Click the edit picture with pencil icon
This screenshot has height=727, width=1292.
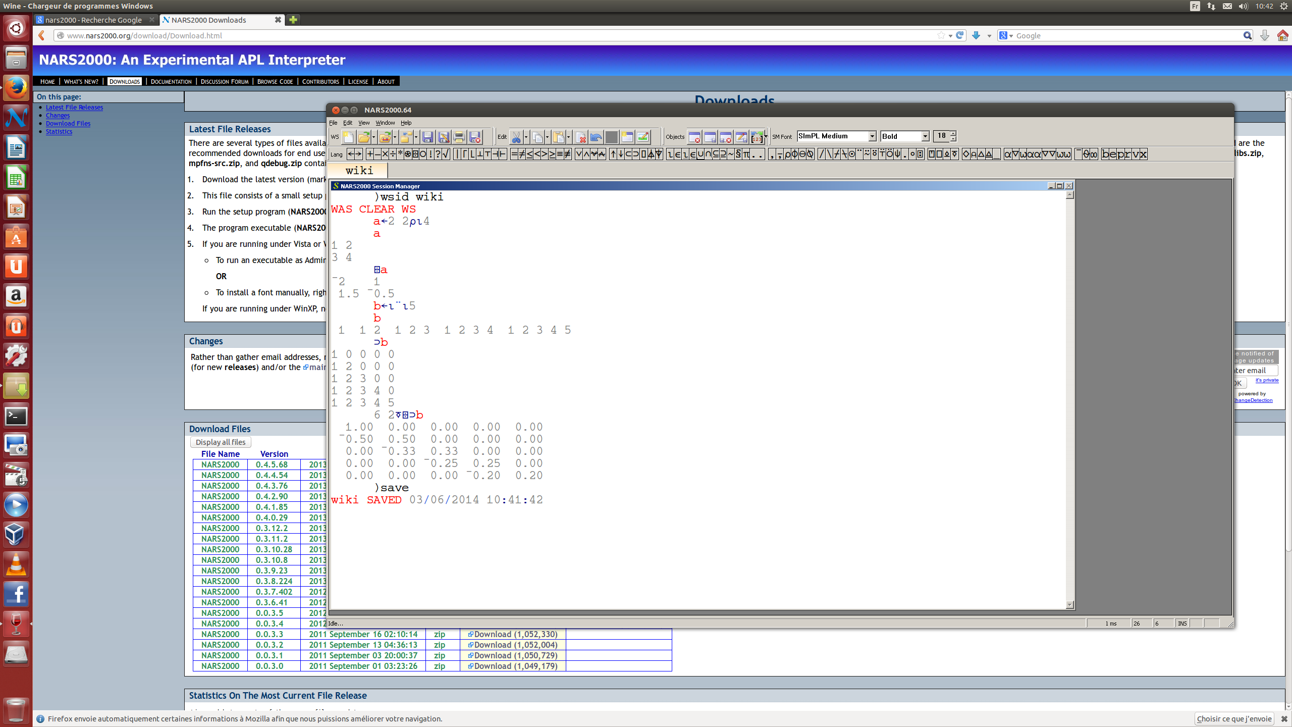click(643, 137)
